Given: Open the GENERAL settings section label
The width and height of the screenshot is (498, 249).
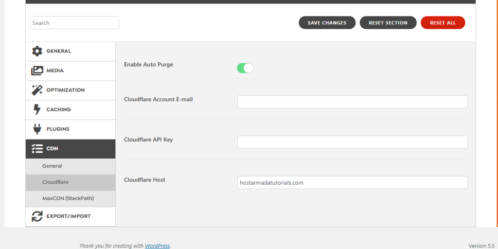Looking at the screenshot, I should (59, 51).
